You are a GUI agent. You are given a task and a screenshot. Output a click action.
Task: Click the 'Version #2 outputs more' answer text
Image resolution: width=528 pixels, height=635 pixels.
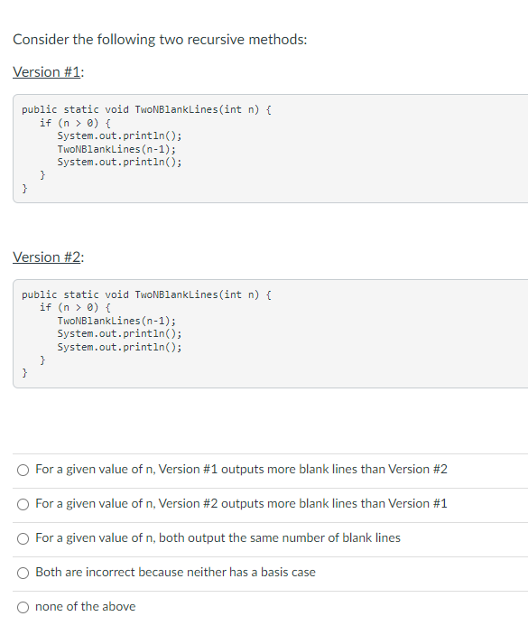point(241,503)
